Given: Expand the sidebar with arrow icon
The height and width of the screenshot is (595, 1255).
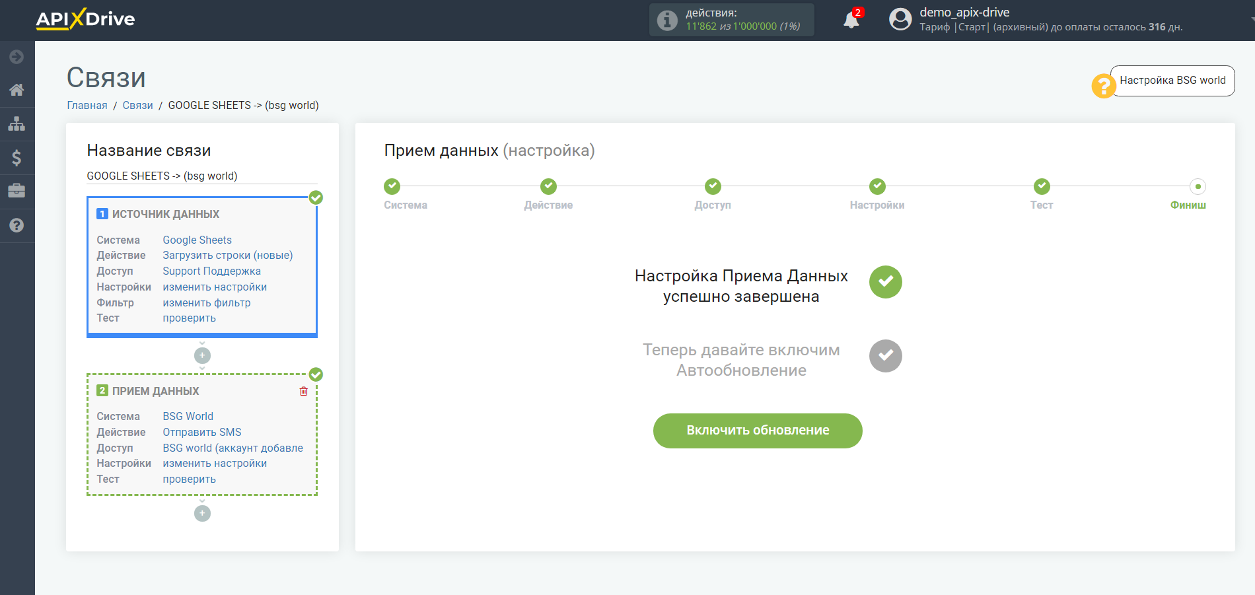Looking at the screenshot, I should (x=17, y=57).
